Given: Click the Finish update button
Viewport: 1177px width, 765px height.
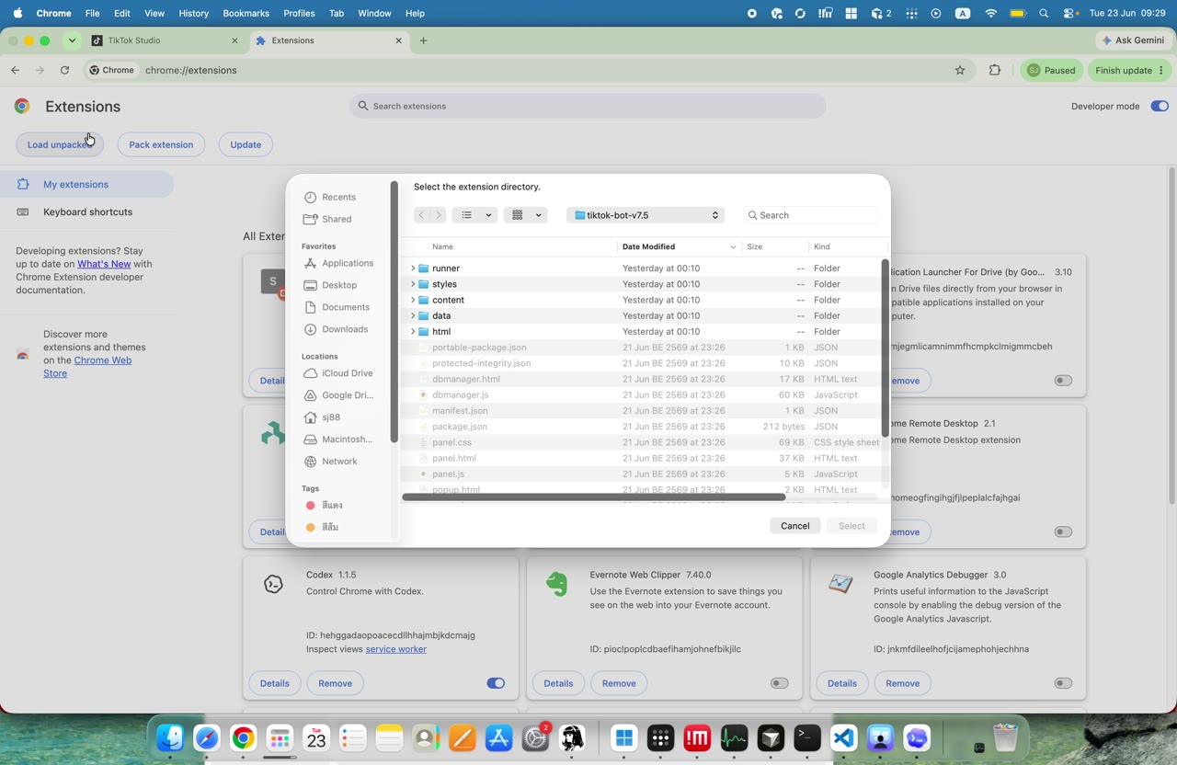Looking at the screenshot, I should [x=1130, y=70].
